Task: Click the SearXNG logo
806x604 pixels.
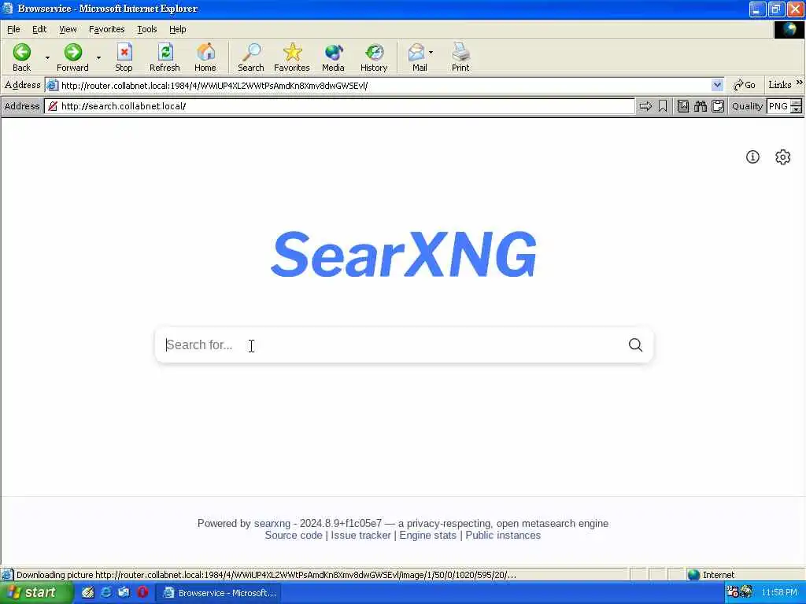Action: point(404,254)
